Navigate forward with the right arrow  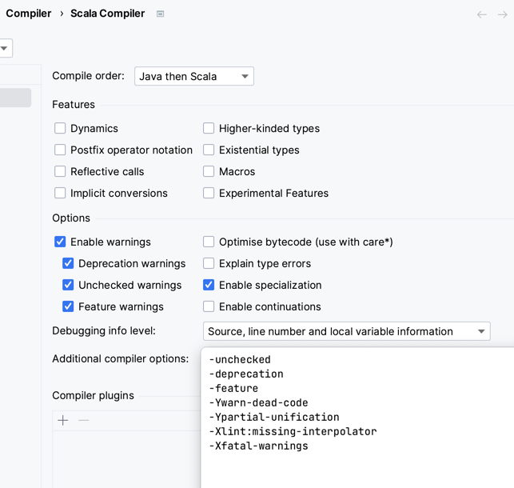click(x=503, y=14)
